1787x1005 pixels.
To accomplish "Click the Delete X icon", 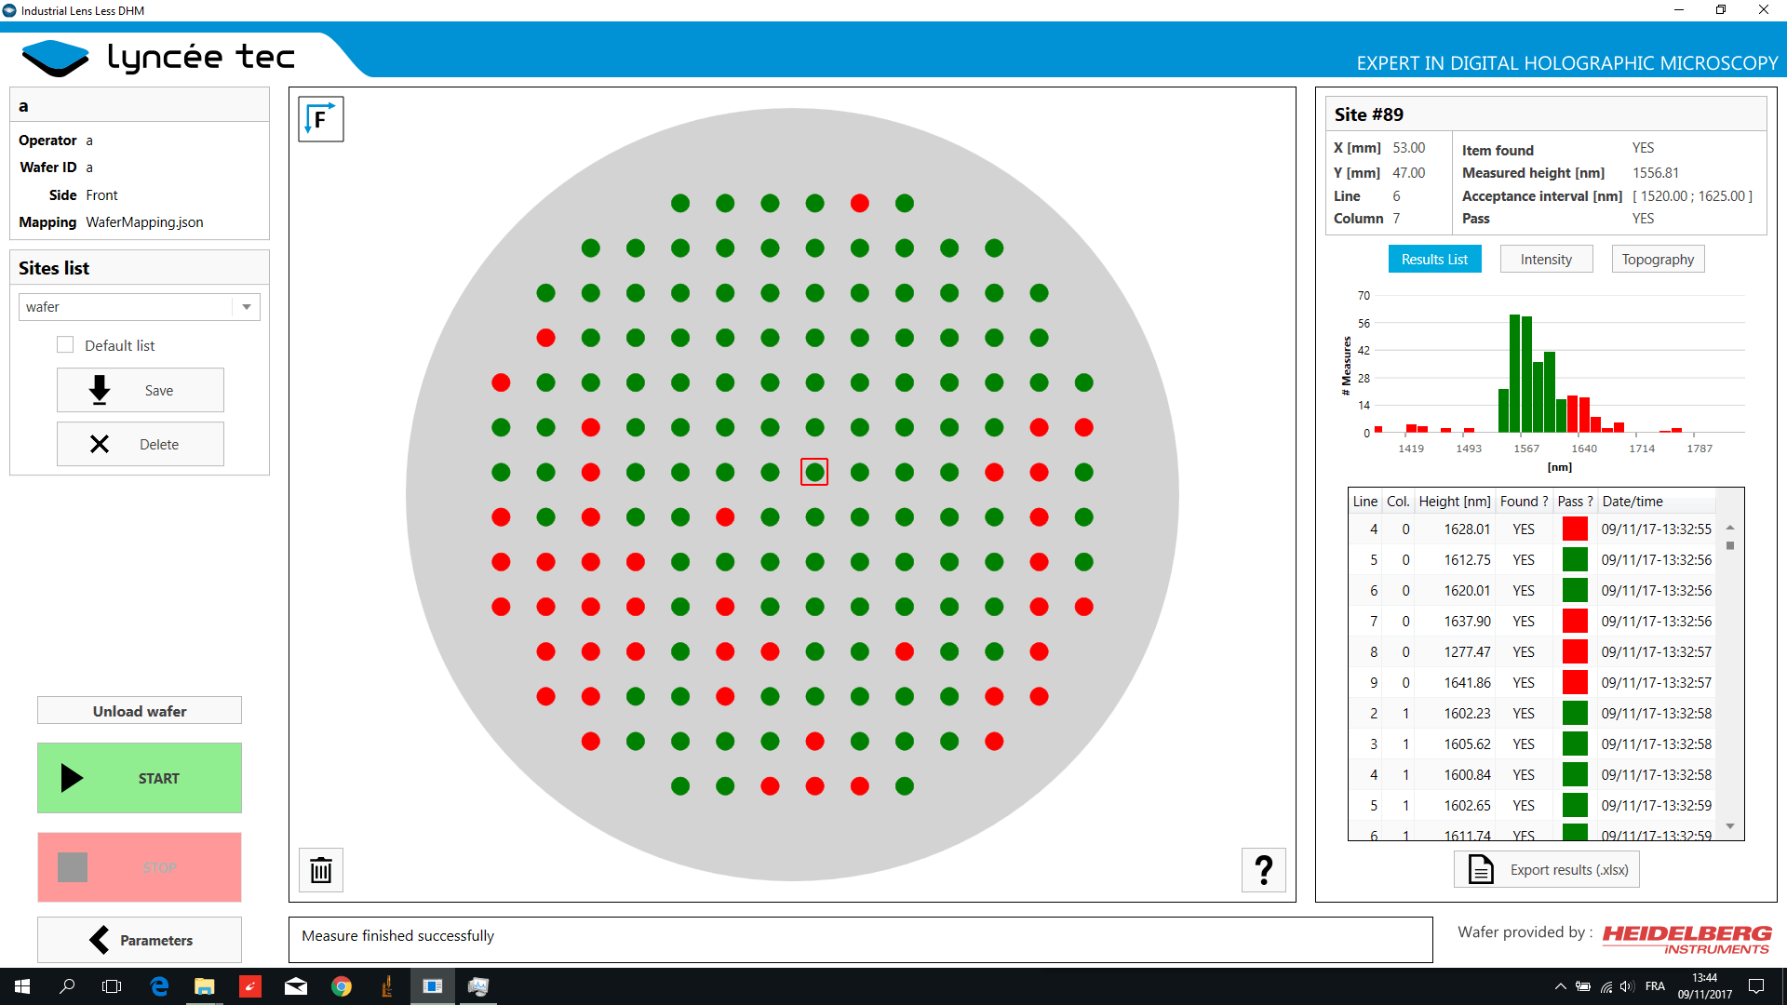I will click(100, 444).
